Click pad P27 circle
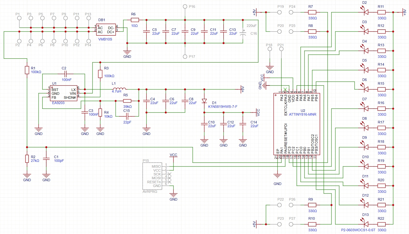 291,224
